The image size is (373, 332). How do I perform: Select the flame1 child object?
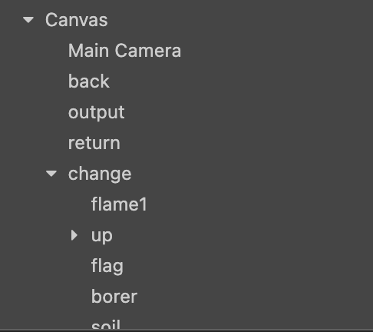pos(119,204)
